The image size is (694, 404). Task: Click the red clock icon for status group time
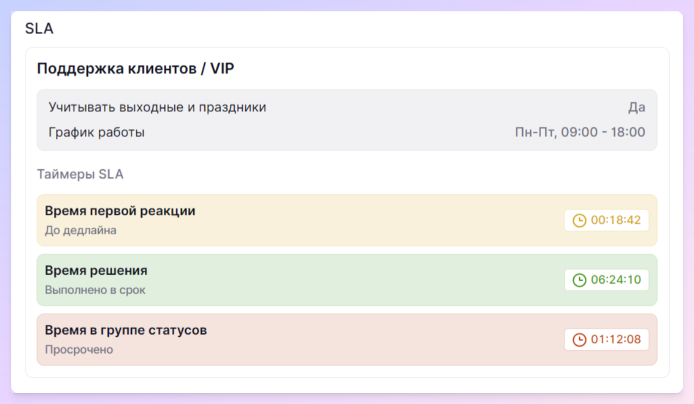click(580, 340)
